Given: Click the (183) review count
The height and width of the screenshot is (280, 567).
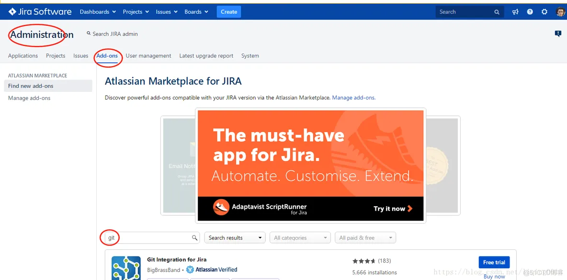Looking at the screenshot, I should point(385,261).
